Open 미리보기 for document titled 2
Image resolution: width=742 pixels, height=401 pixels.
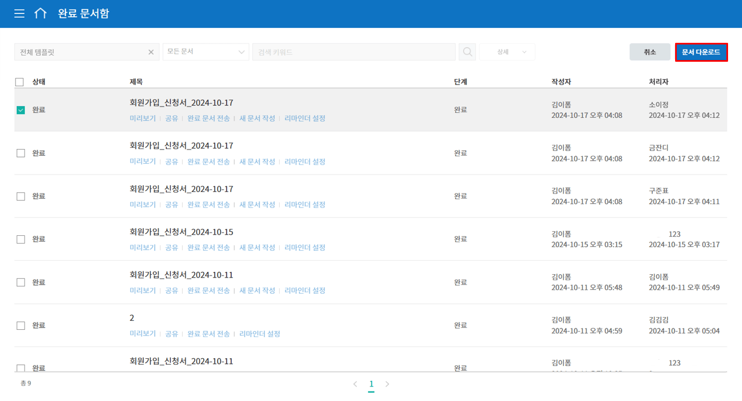[143, 334]
